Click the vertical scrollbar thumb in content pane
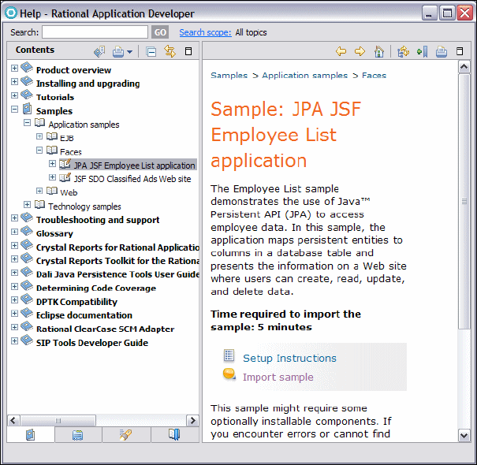This screenshot has height=465, width=477. click(464, 201)
